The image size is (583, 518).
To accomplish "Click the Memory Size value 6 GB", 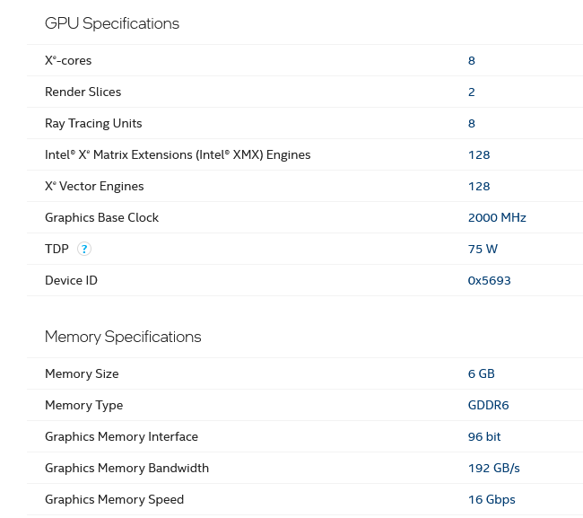I will pyautogui.click(x=481, y=373).
